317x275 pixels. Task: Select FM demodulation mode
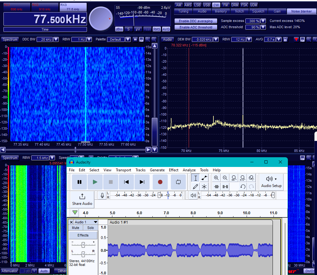point(225,5)
